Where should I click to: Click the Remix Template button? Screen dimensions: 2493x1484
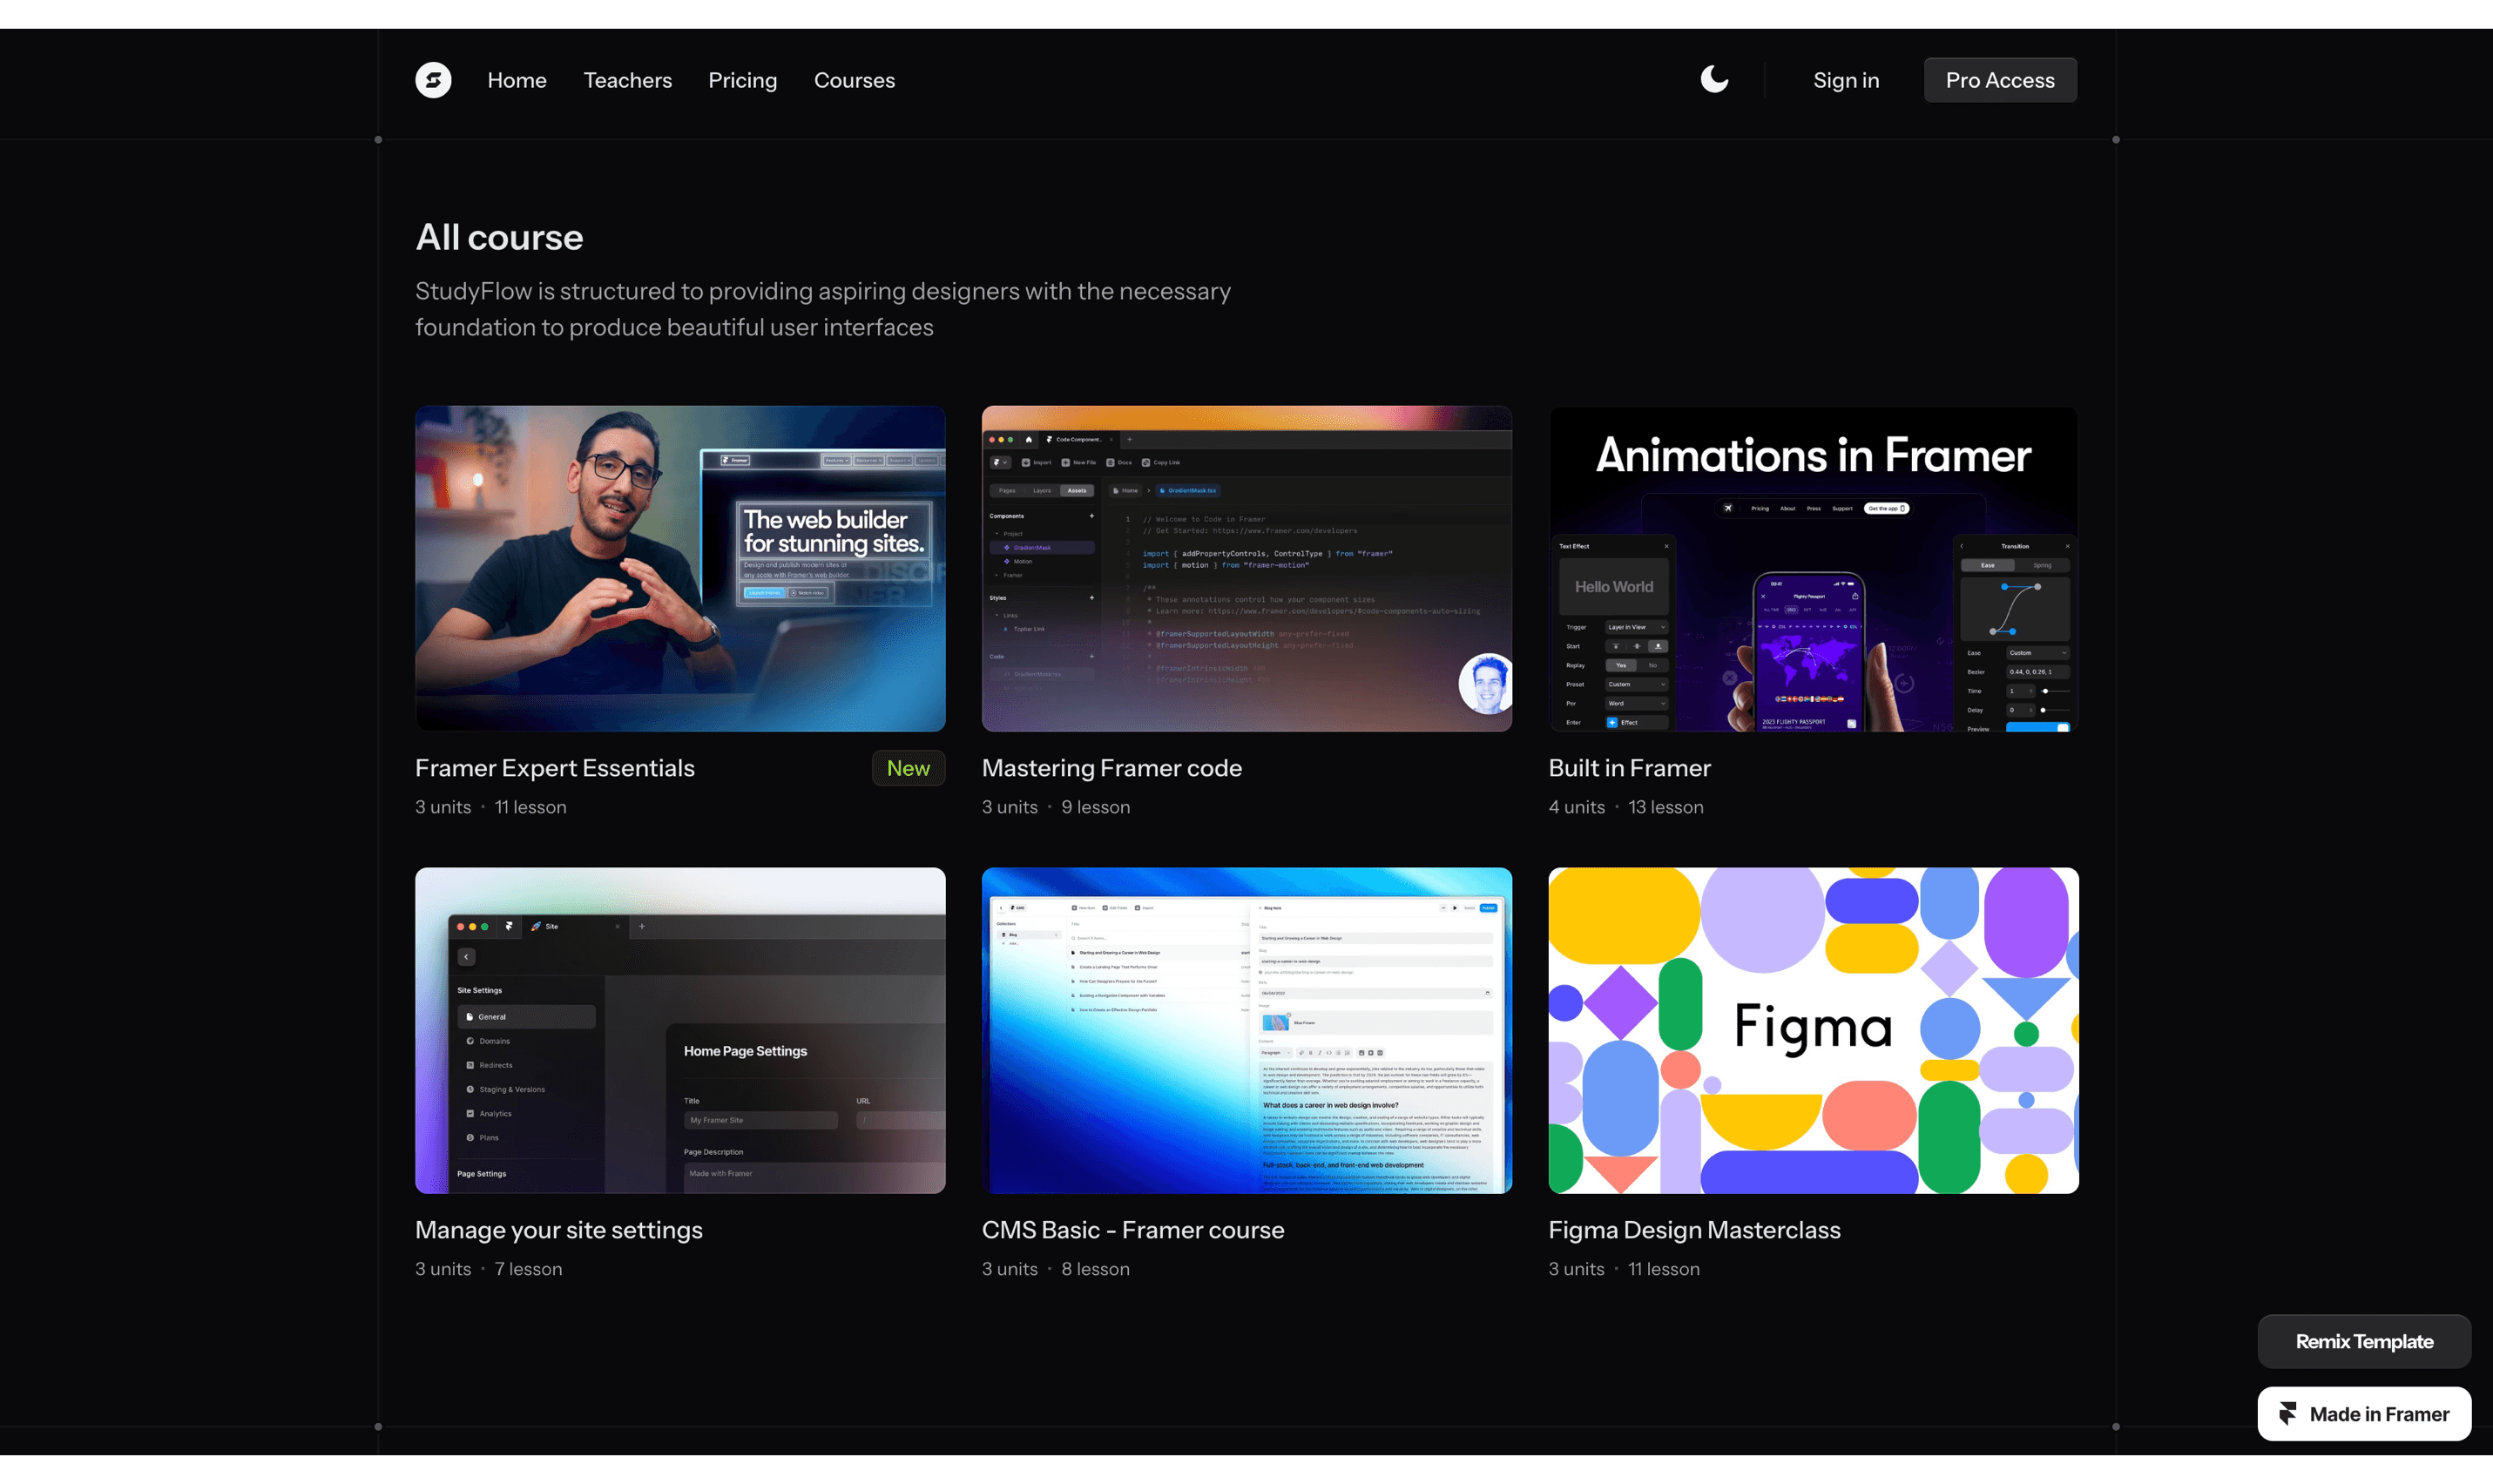coord(2363,1341)
